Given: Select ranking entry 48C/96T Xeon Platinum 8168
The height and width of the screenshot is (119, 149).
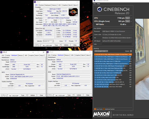Looking at the screenshot, I should 113,68.
